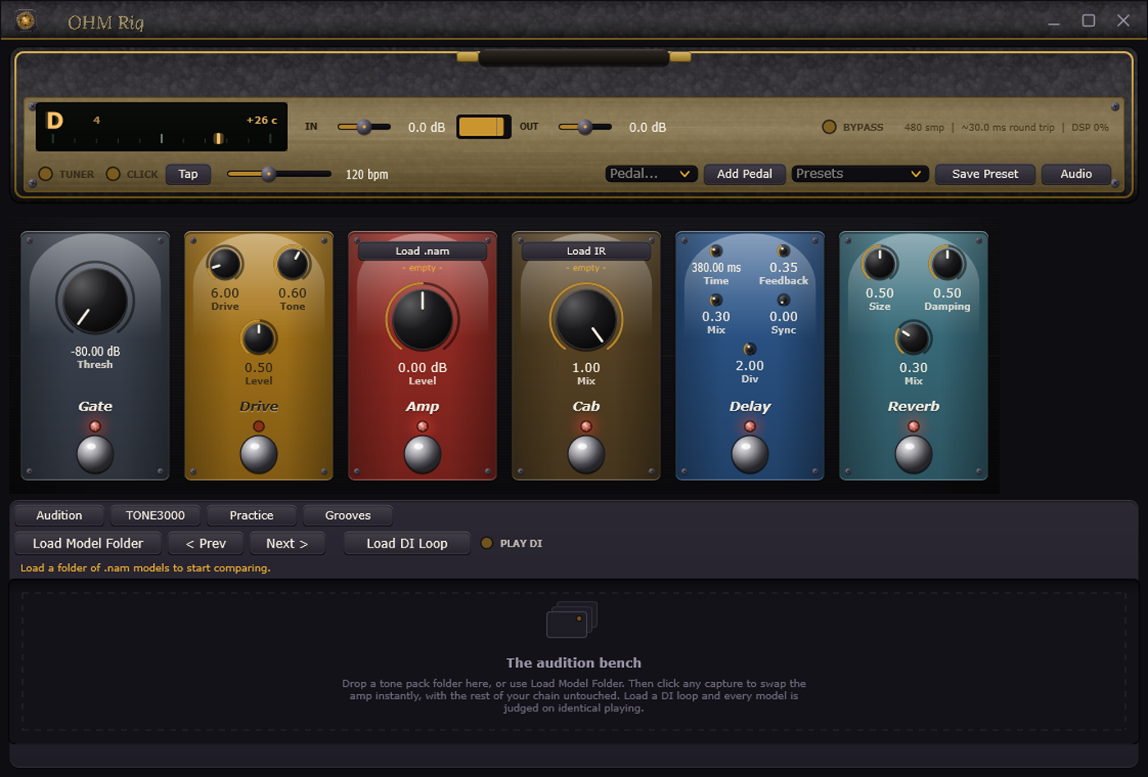The image size is (1148, 777).
Task: Click the Drive pedal's Drive knob
Action: tap(225, 263)
